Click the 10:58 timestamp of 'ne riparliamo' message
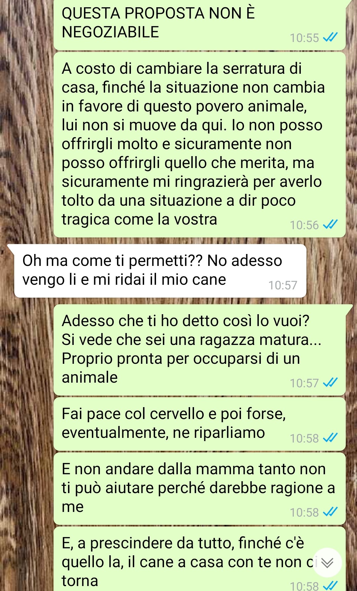The height and width of the screenshot is (591, 357). point(304,438)
